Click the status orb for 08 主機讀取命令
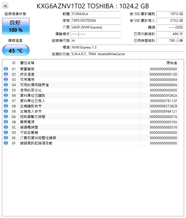 6,106
